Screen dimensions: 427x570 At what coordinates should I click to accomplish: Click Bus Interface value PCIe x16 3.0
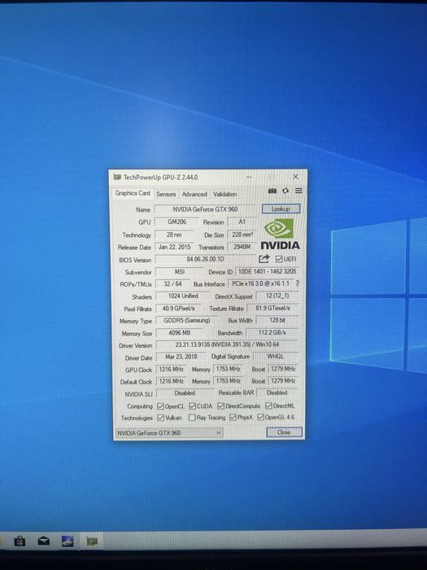[x=261, y=283]
